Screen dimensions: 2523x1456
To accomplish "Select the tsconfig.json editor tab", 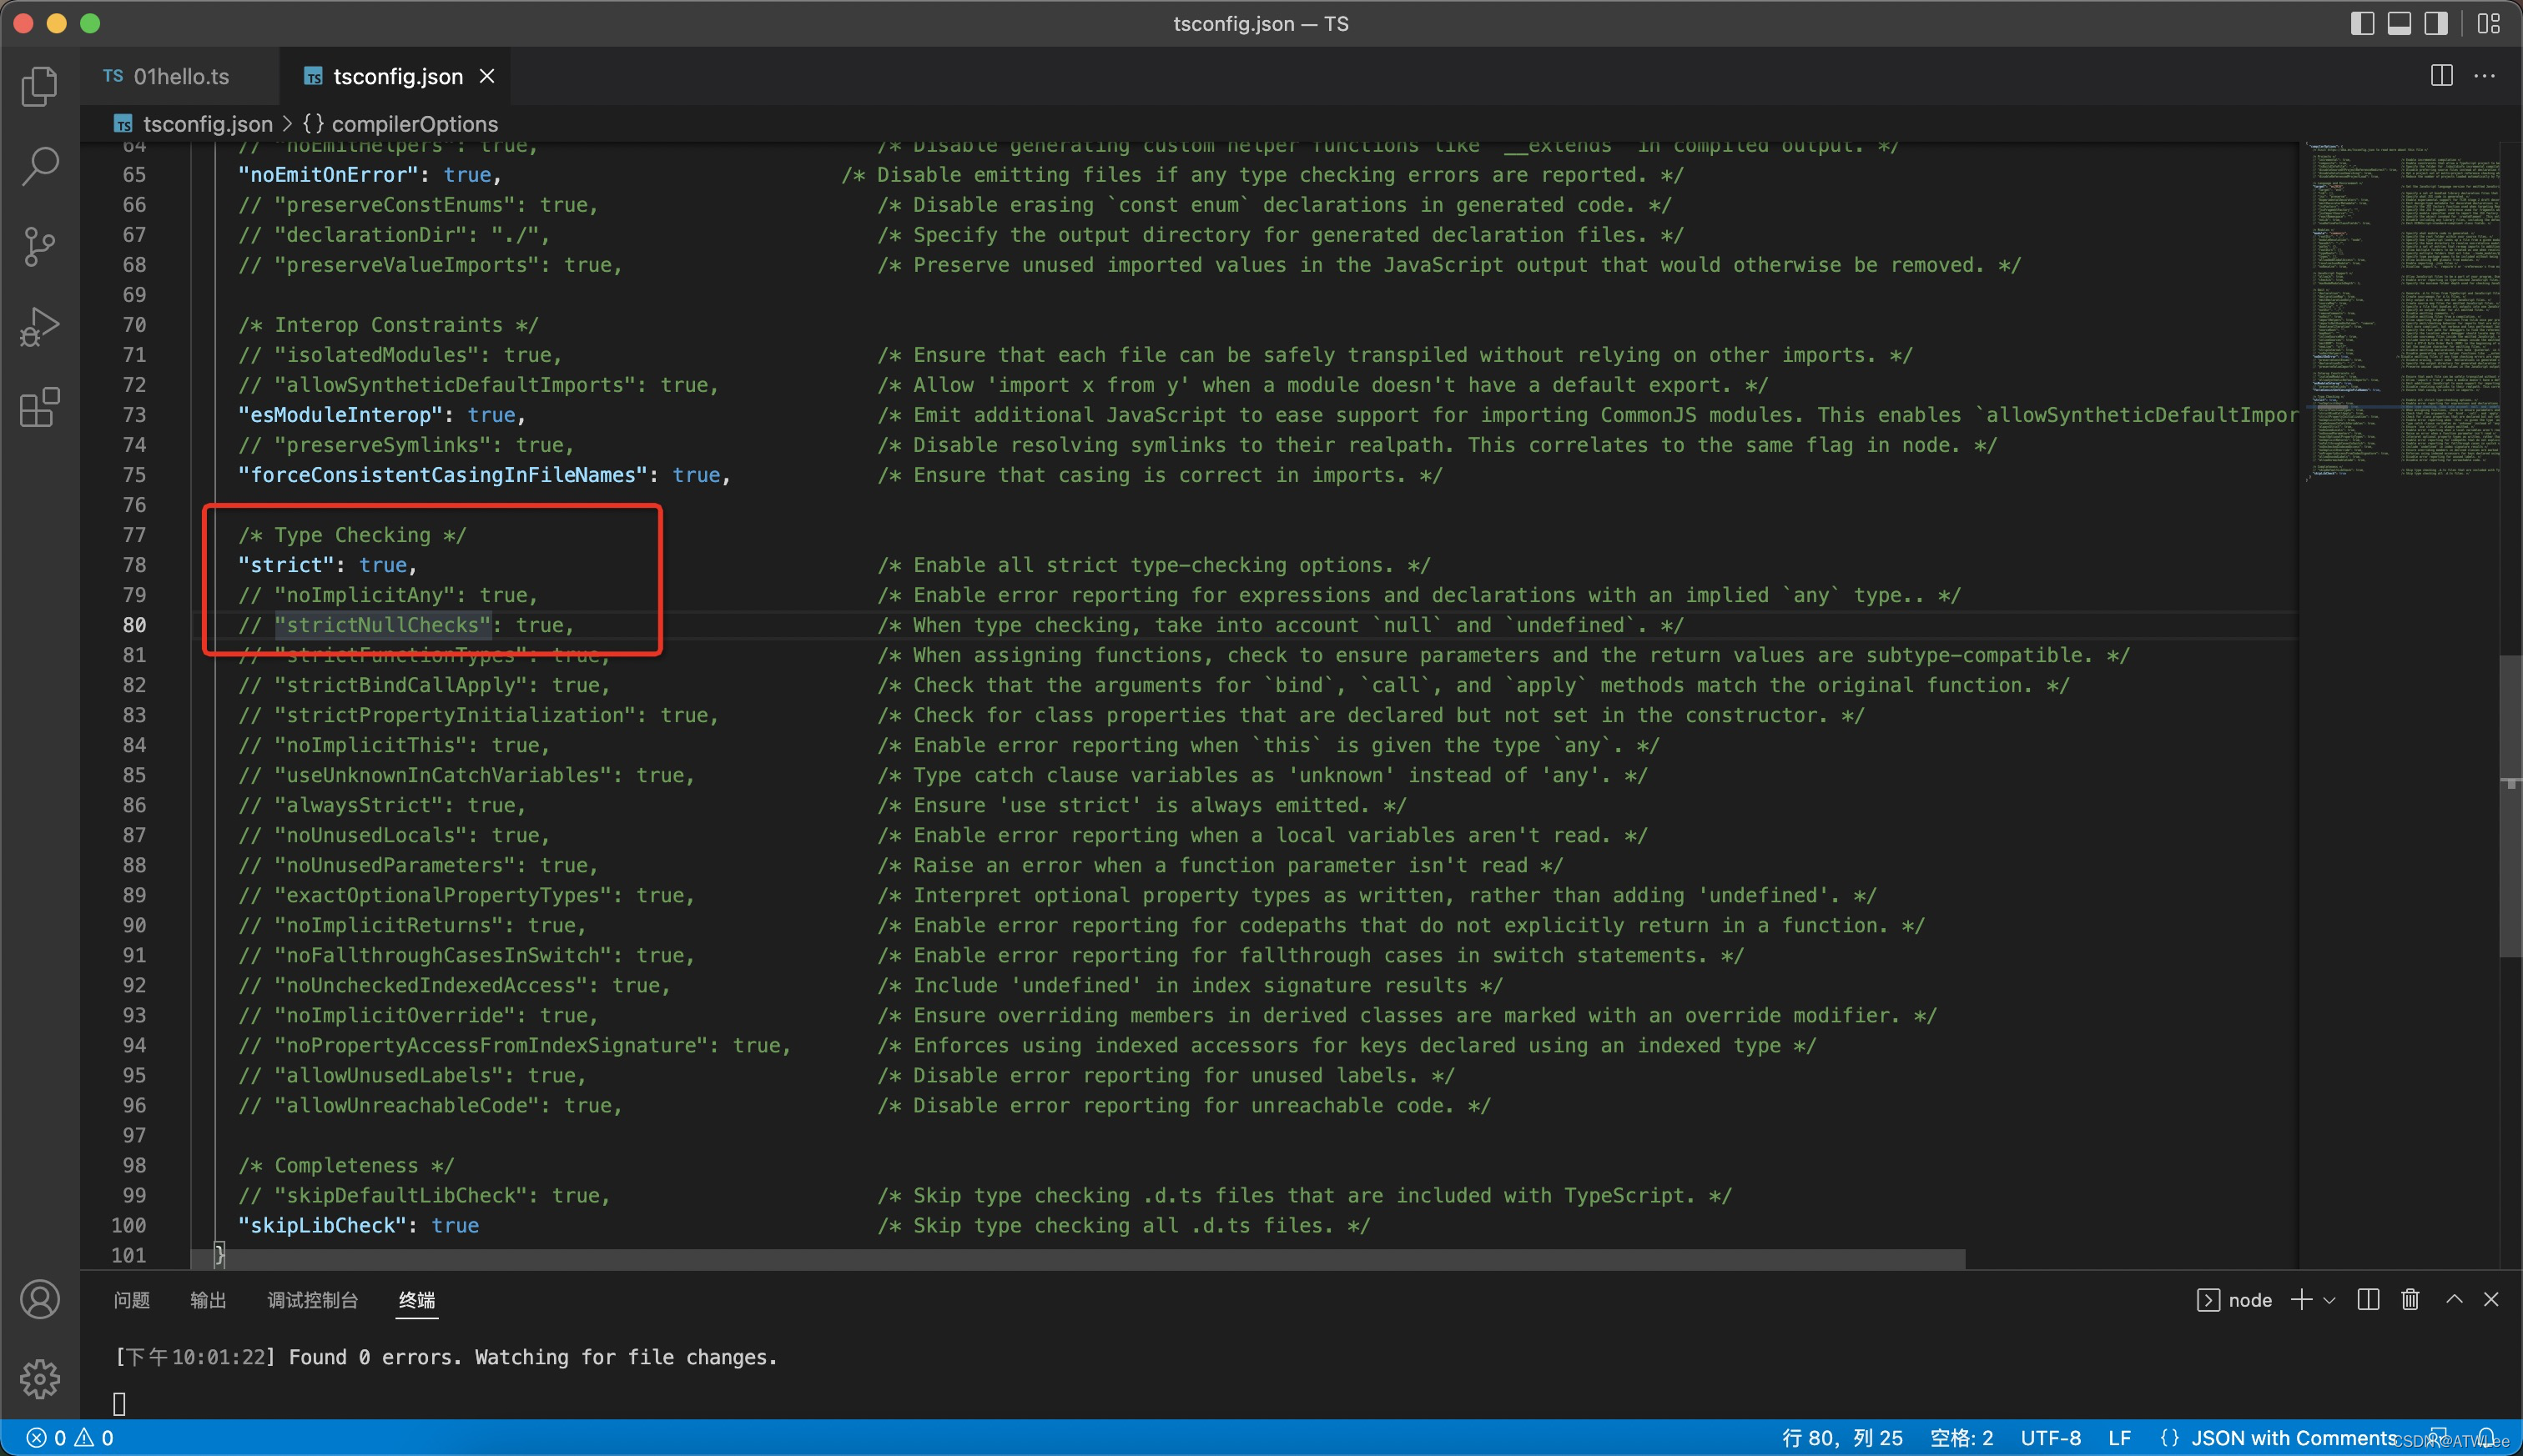I will (x=396, y=76).
